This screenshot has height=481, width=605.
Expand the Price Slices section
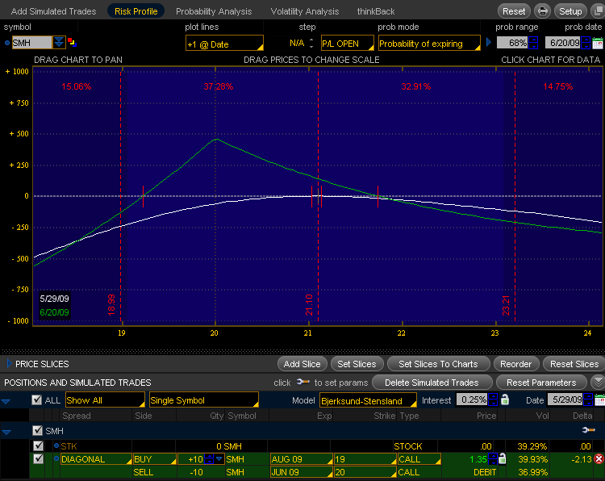(10, 364)
